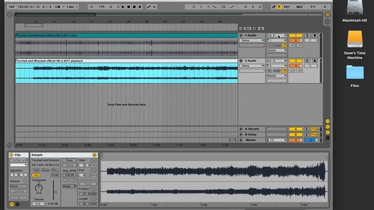Click the Master volume field
This screenshot has height=210, width=374.
tap(296, 140)
